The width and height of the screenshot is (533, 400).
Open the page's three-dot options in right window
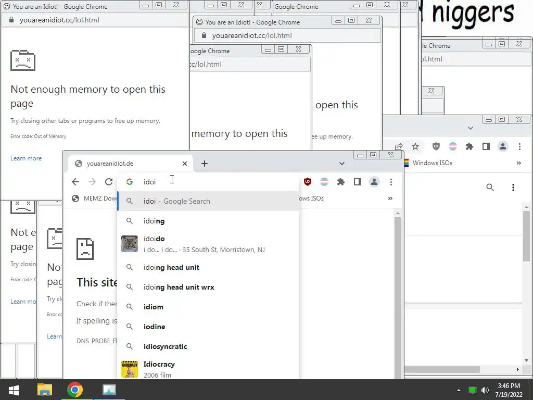513,187
